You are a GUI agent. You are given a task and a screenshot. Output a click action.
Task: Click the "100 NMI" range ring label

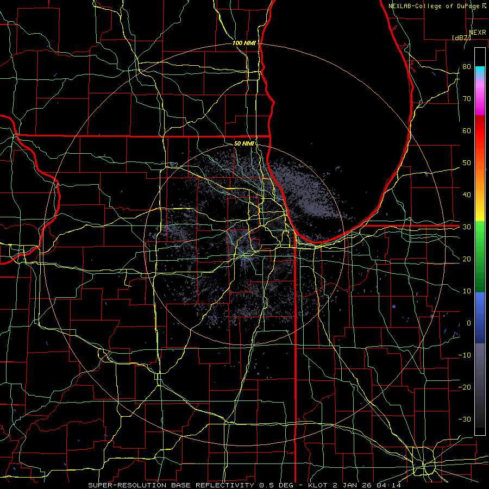click(x=244, y=43)
